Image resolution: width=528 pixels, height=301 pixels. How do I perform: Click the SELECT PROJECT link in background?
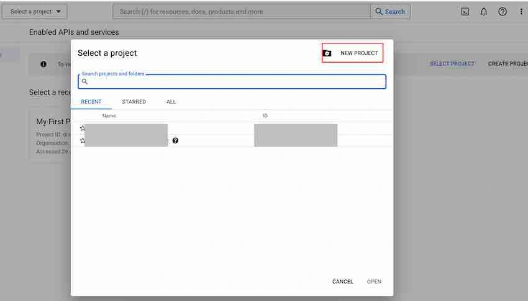[x=452, y=63]
